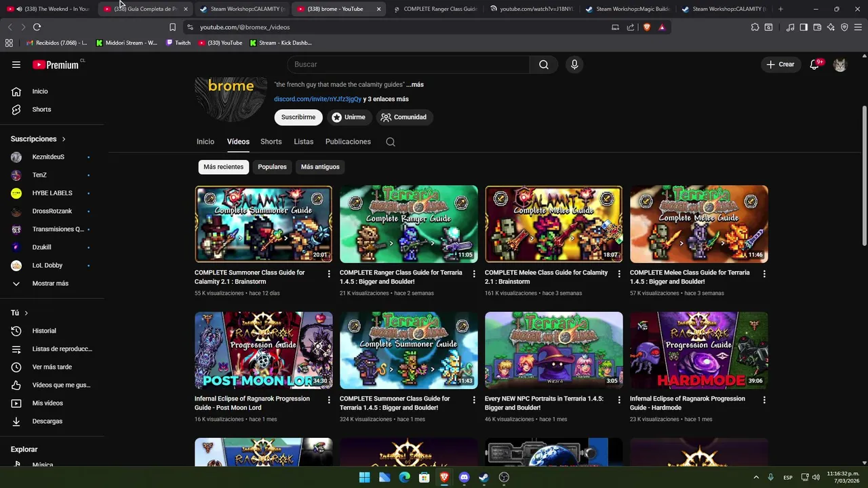Click the Unirme membership button
868x488 pixels.
pos(348,117)
